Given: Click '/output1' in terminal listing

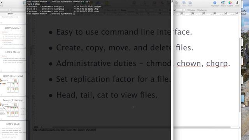Looking at the screenshot, I should tap(98, 7).
